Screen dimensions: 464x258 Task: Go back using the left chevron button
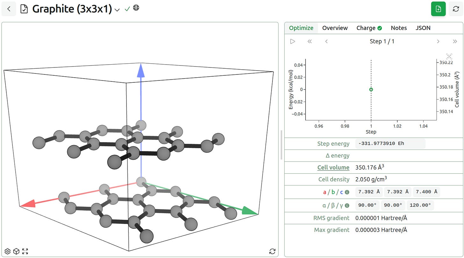pos(9,9)
